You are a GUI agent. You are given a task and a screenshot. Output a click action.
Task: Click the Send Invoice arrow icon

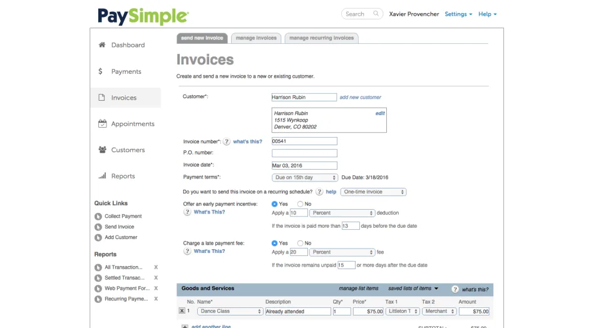tap(98, 227)
